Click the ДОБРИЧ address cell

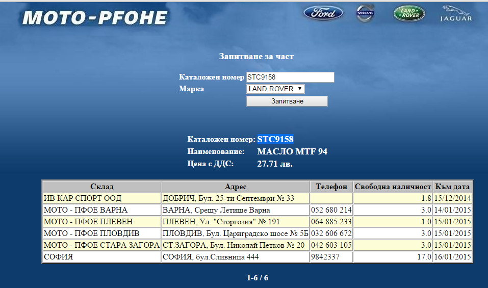pos(235,198)
